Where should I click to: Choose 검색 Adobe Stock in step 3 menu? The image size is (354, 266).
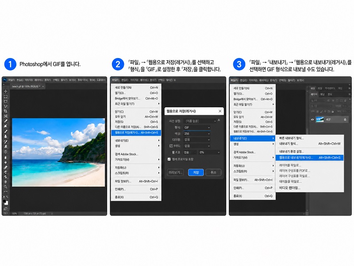[x=252, y=152]
